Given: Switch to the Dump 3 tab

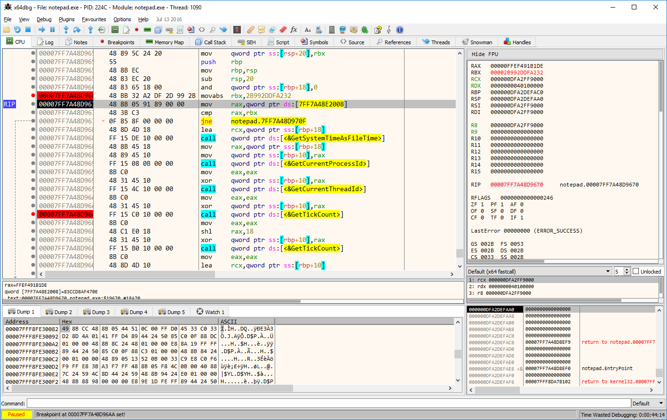Looking at the screenshot, I should [x=96, y=312].
